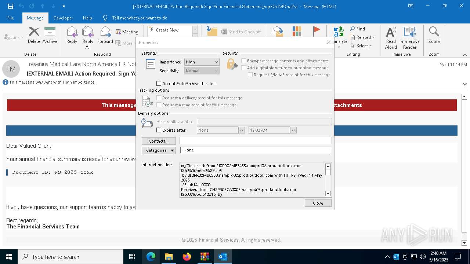
Task: Open the Windows Start menu
Action: (x=9, y=257)
